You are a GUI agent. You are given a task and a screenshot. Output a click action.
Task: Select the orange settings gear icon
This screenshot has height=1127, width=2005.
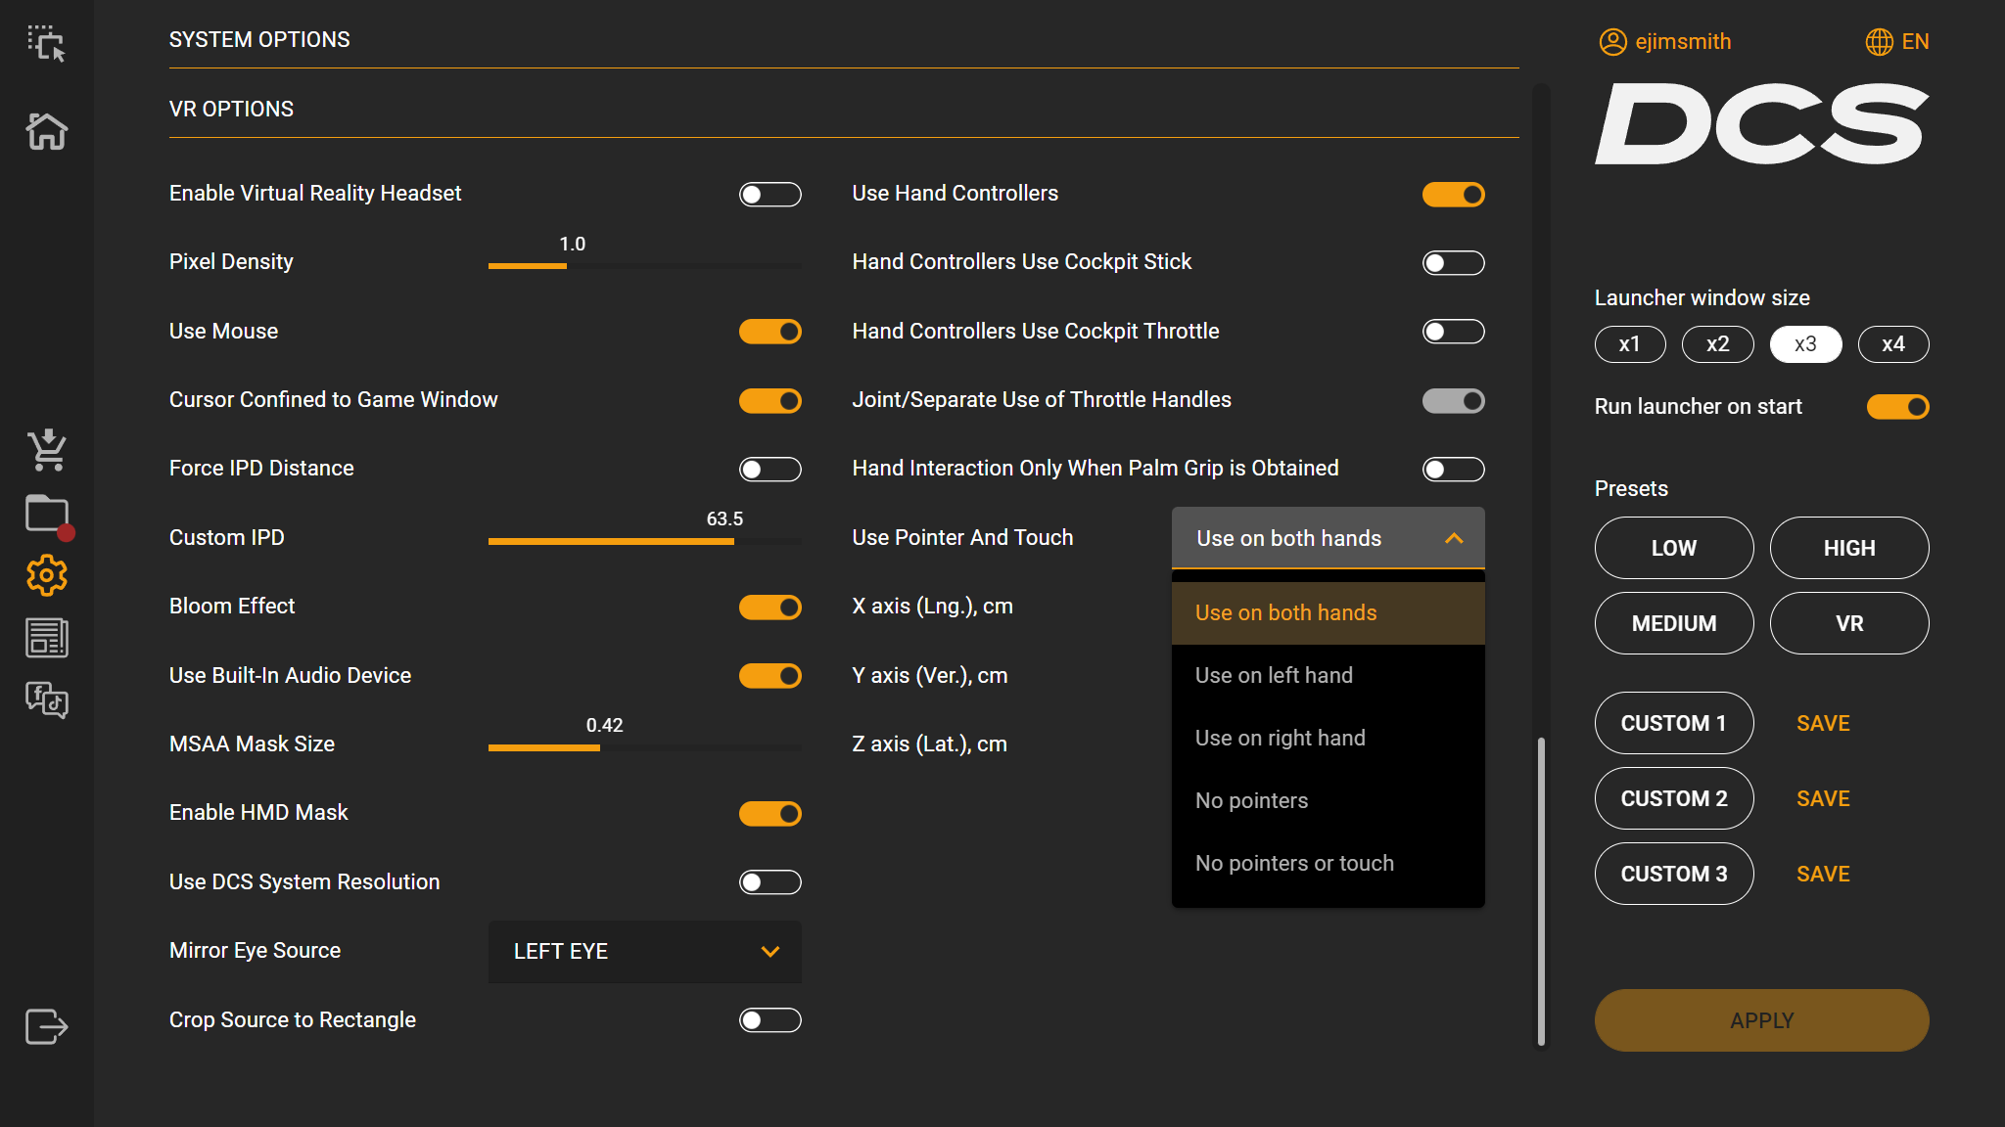tap(46, 576)
